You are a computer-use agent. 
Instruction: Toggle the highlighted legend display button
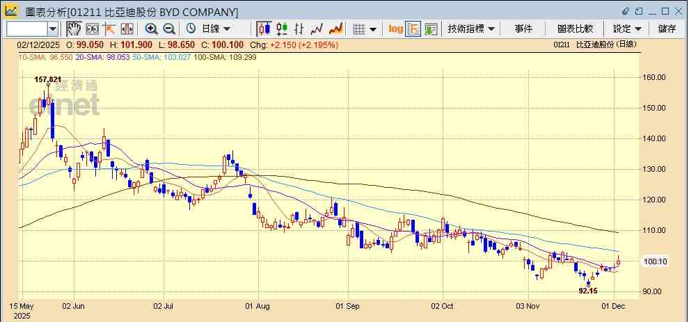pos(413,29)
